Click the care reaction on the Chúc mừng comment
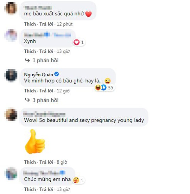 tap(79, 180)
